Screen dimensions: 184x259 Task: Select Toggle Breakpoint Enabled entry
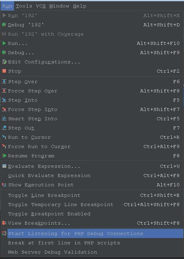click(92, 214)
